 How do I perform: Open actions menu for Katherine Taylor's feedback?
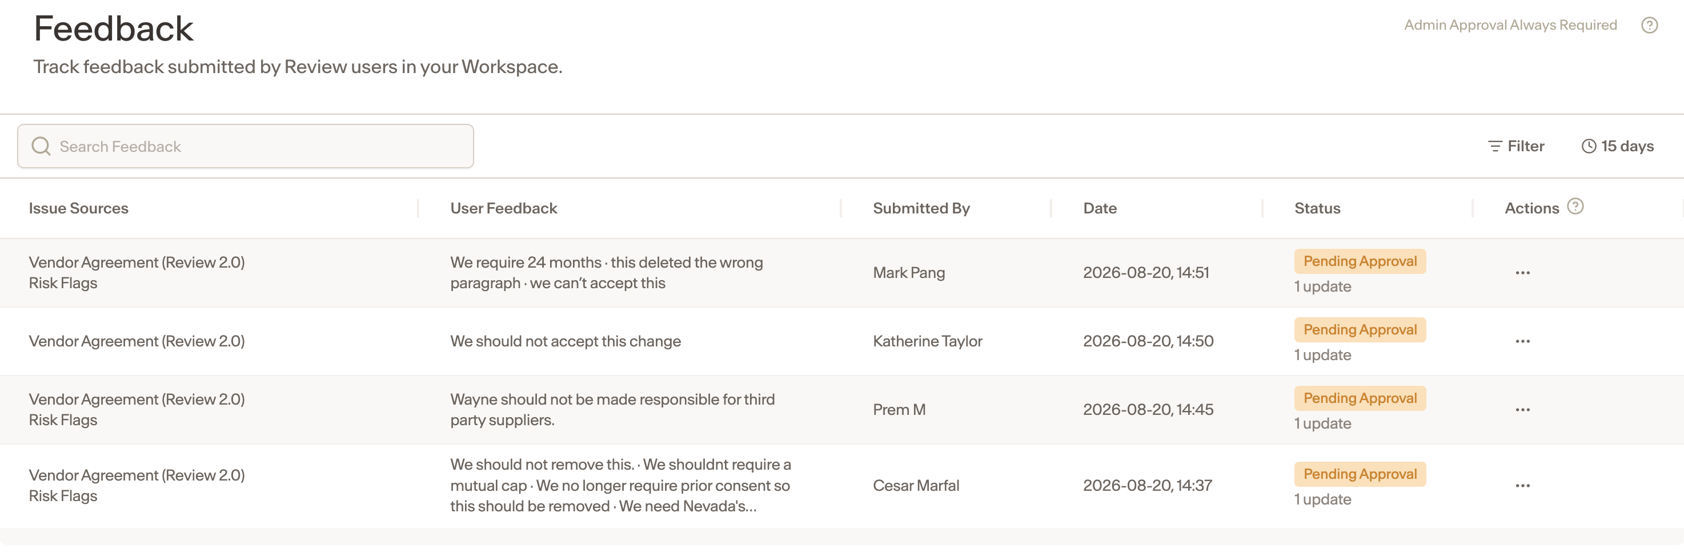click(x=1522, y=341)
